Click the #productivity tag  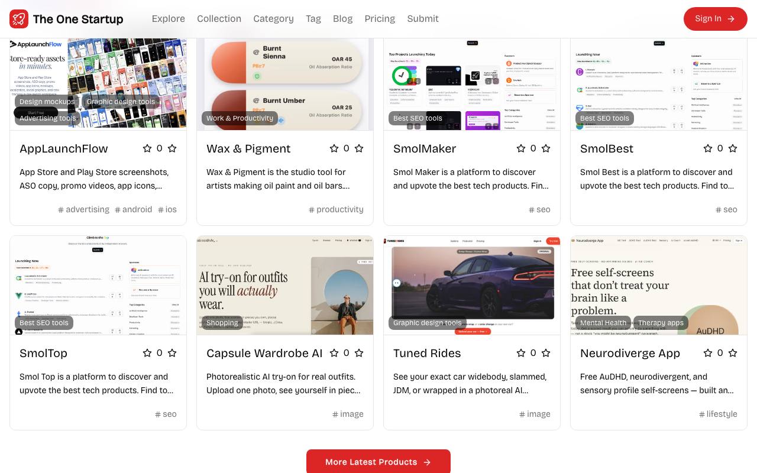[336, 209]
